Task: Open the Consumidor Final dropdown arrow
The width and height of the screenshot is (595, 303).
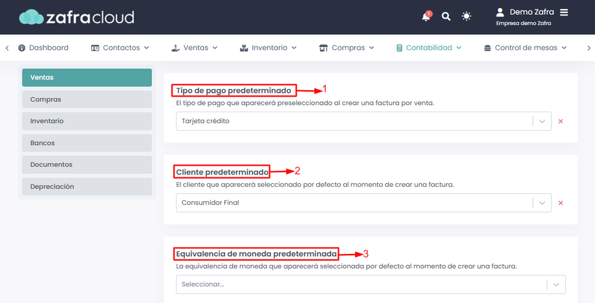Action: pyautogui.click(x=542, y=203)
